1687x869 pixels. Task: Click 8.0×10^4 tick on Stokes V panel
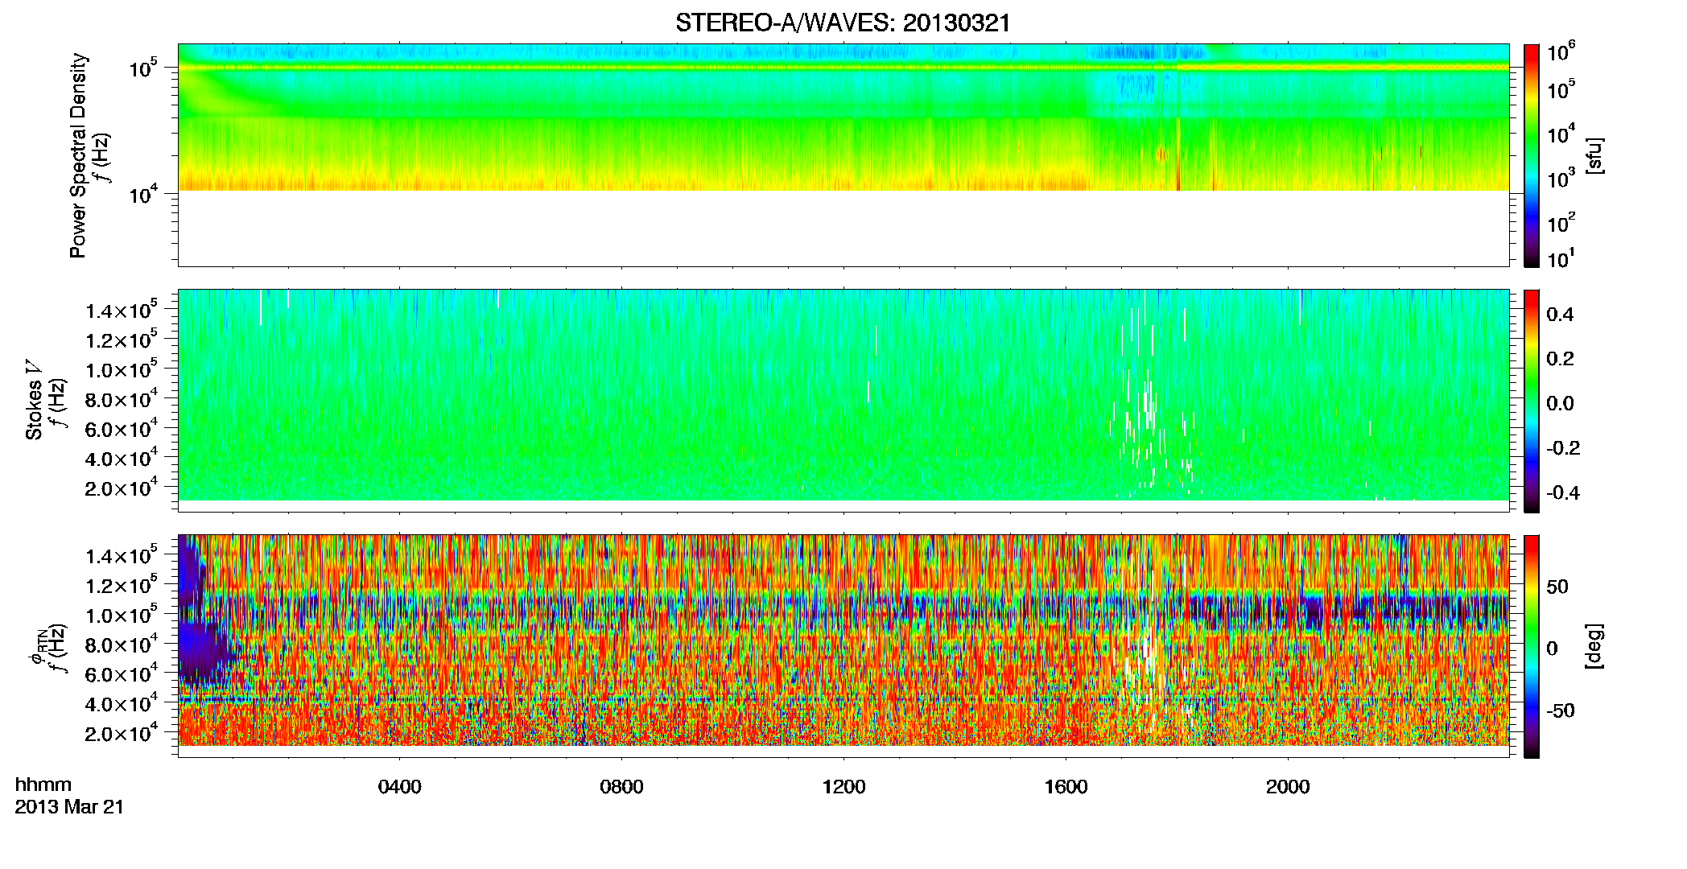coord(122,398)
